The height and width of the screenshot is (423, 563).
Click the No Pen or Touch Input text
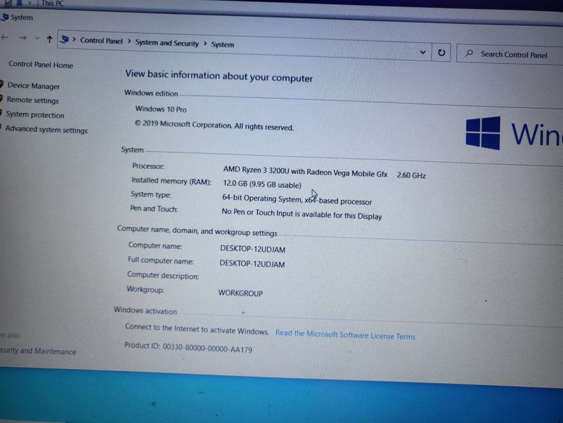[301, 214]
